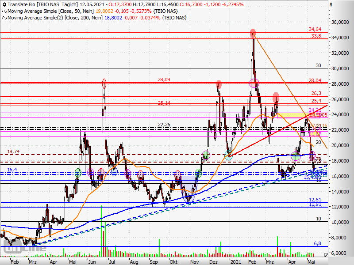Click the red circle at the December high

(219, 84)
